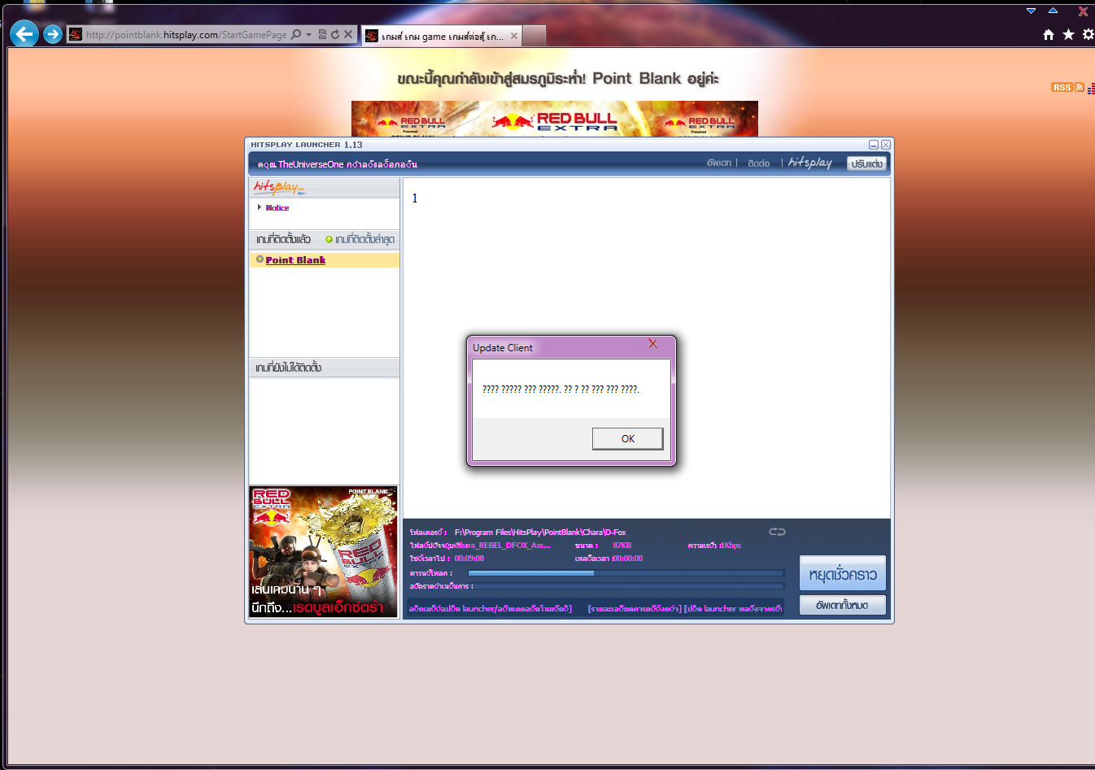Close the Update Client dialog with X
1095x770 pixels.
click(652, 344)
